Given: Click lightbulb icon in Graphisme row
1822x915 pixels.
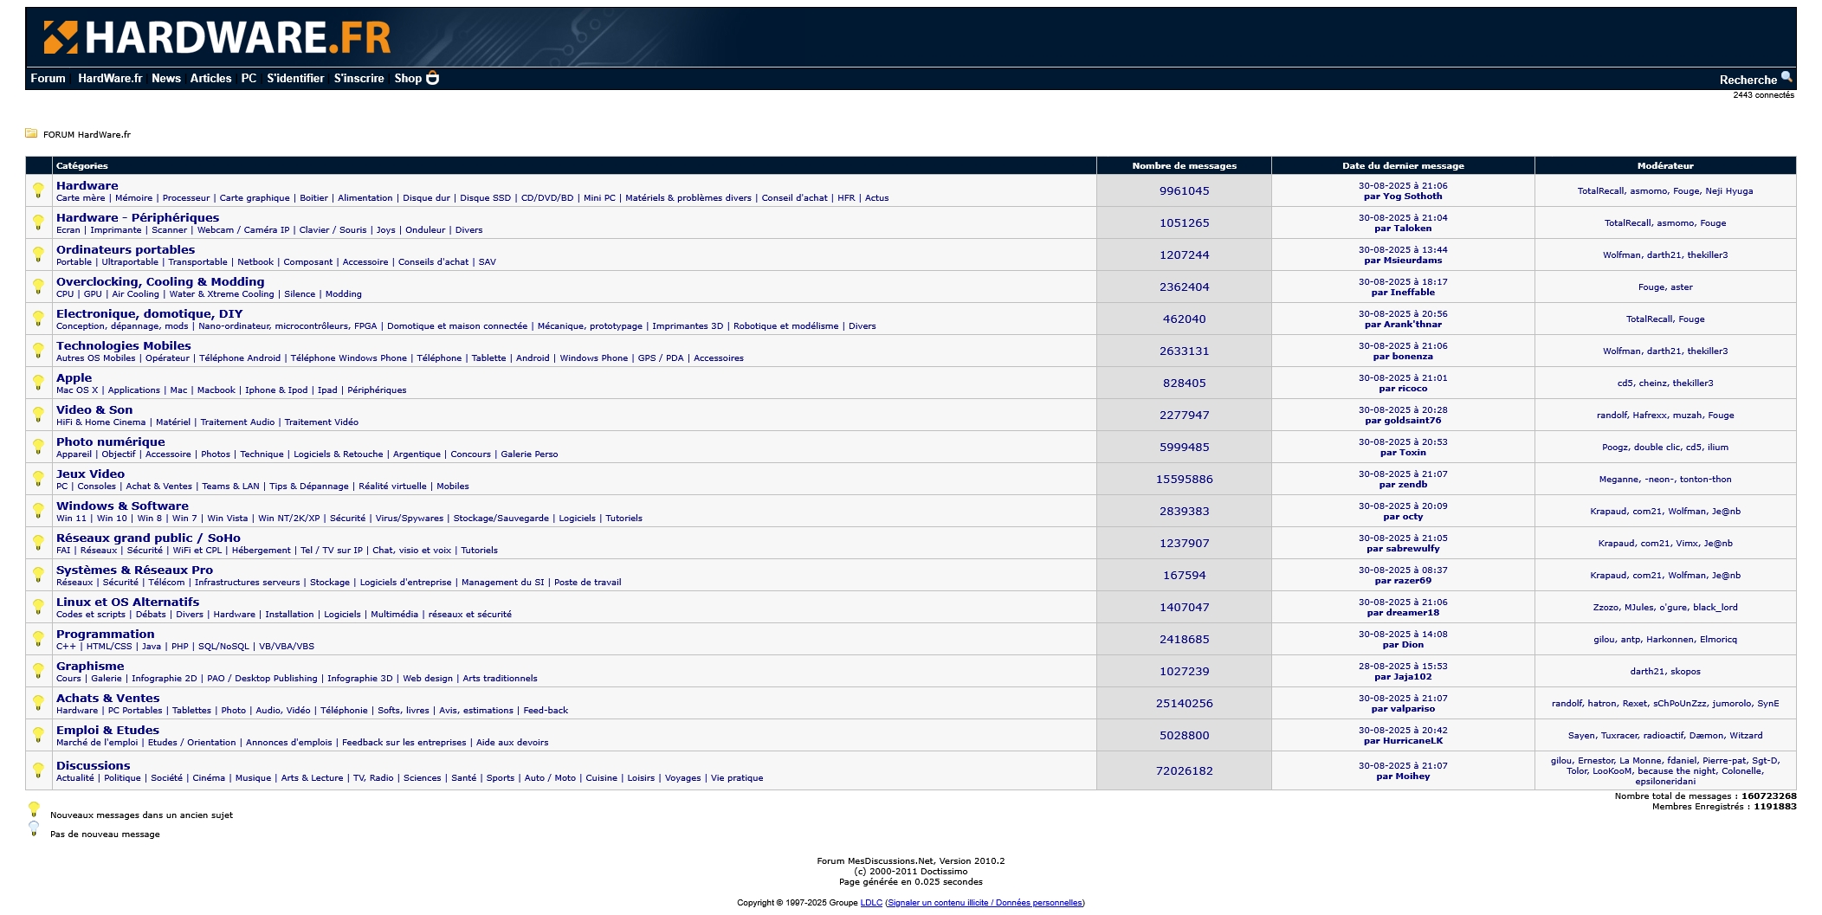Looking at the screenshot, I should tap(38, 671).
